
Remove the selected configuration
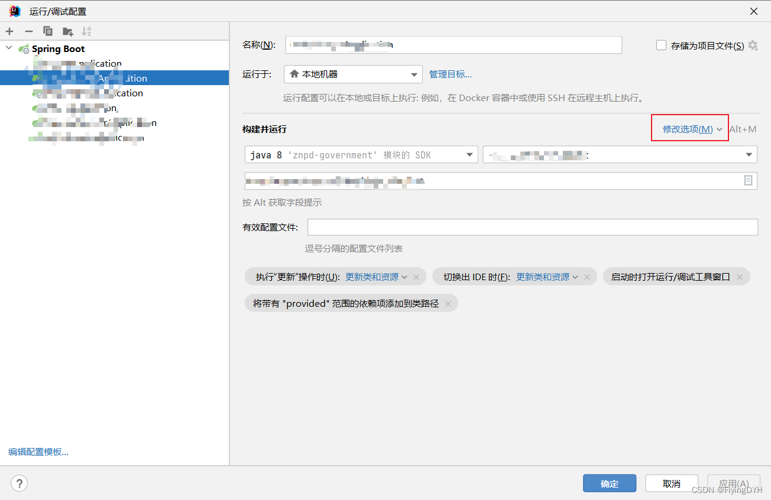(x=28, y=31)
